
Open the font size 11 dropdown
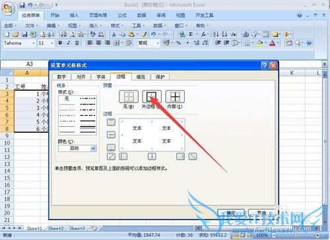click(52, 43)
